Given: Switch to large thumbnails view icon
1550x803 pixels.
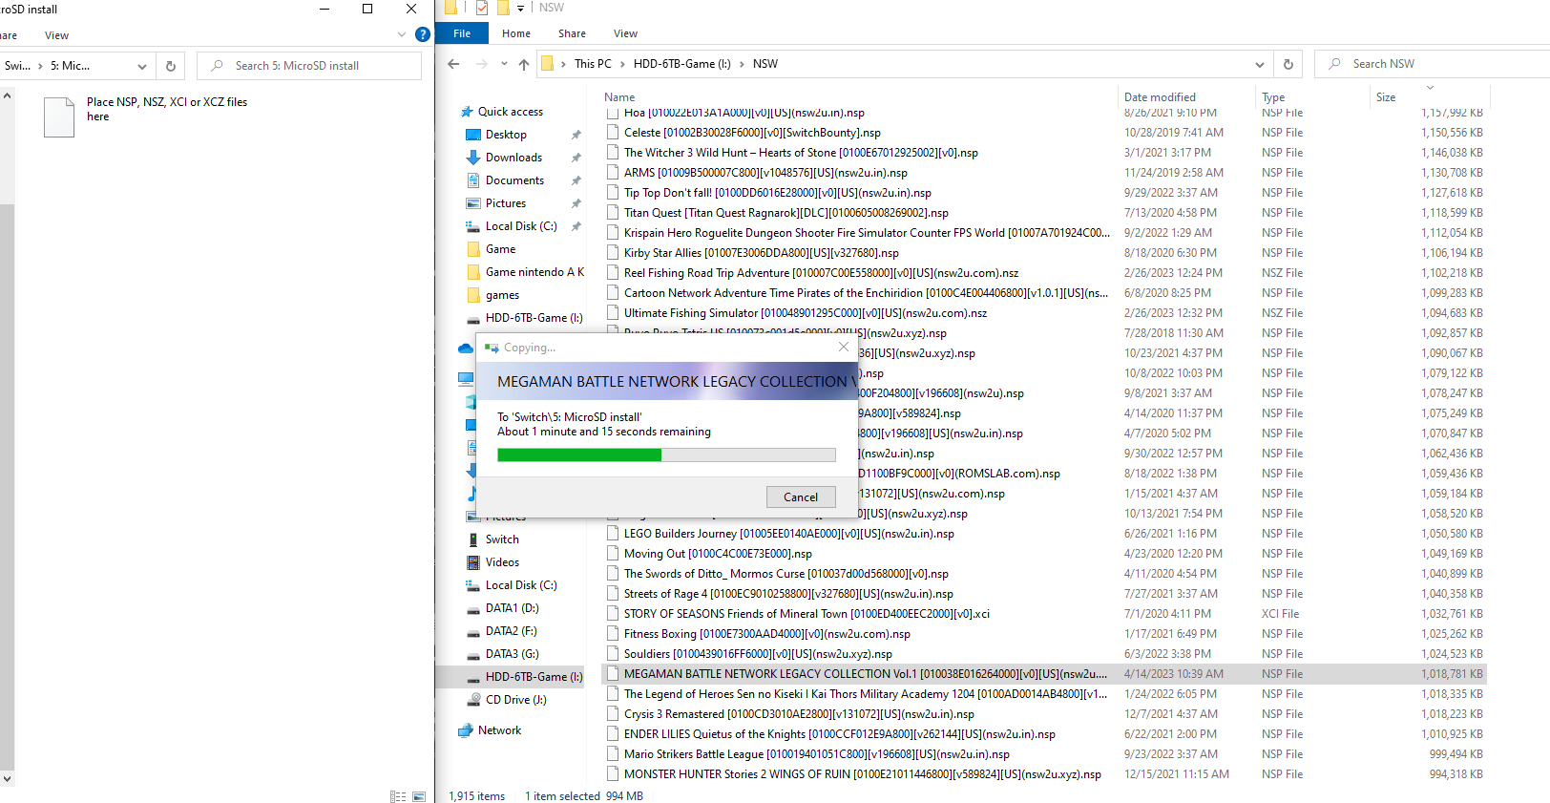Looking at the screenshot, I should (x=419, y=796).
